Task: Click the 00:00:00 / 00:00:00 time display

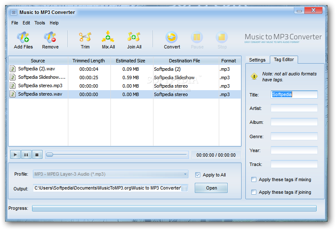Action: tap(216, 155)
